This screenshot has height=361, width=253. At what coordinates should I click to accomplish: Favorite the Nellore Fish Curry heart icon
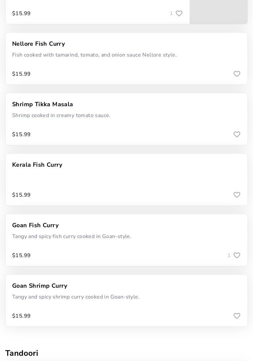(237, 74)
